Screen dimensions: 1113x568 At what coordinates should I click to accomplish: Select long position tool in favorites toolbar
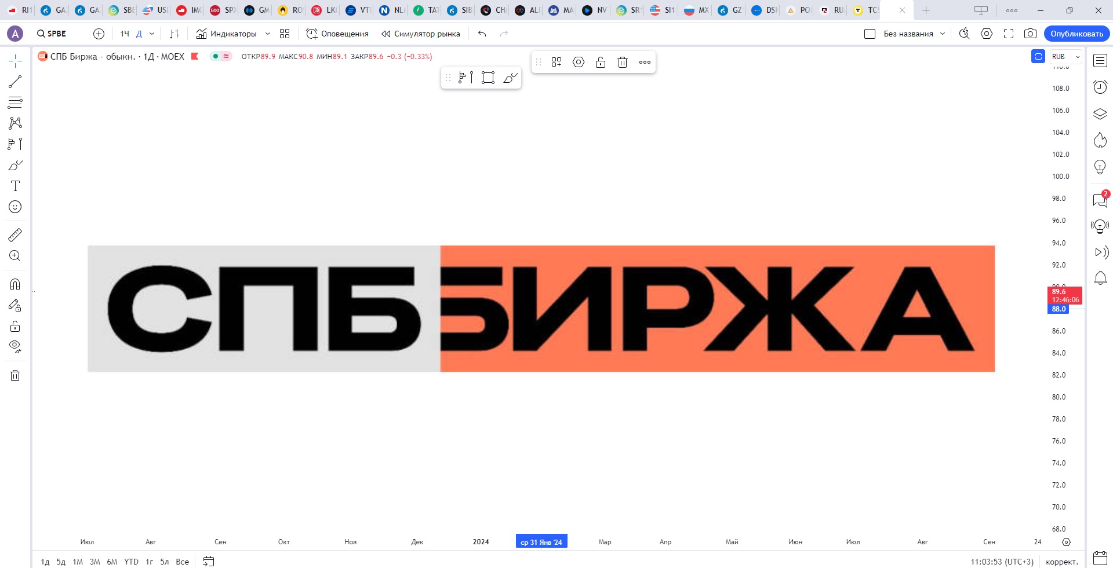(465, 78)
